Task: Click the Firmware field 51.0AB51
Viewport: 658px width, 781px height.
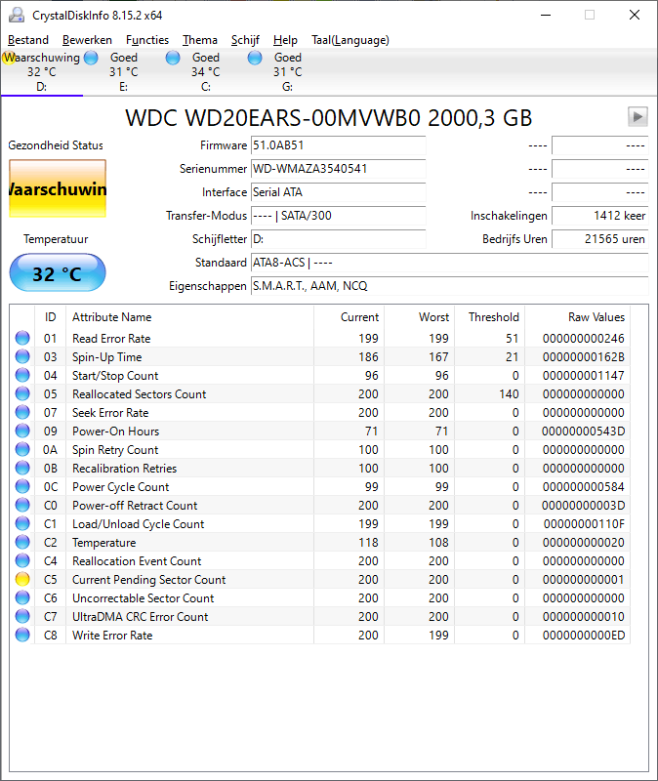Action: pyautogui.click(x=338, y=145)
